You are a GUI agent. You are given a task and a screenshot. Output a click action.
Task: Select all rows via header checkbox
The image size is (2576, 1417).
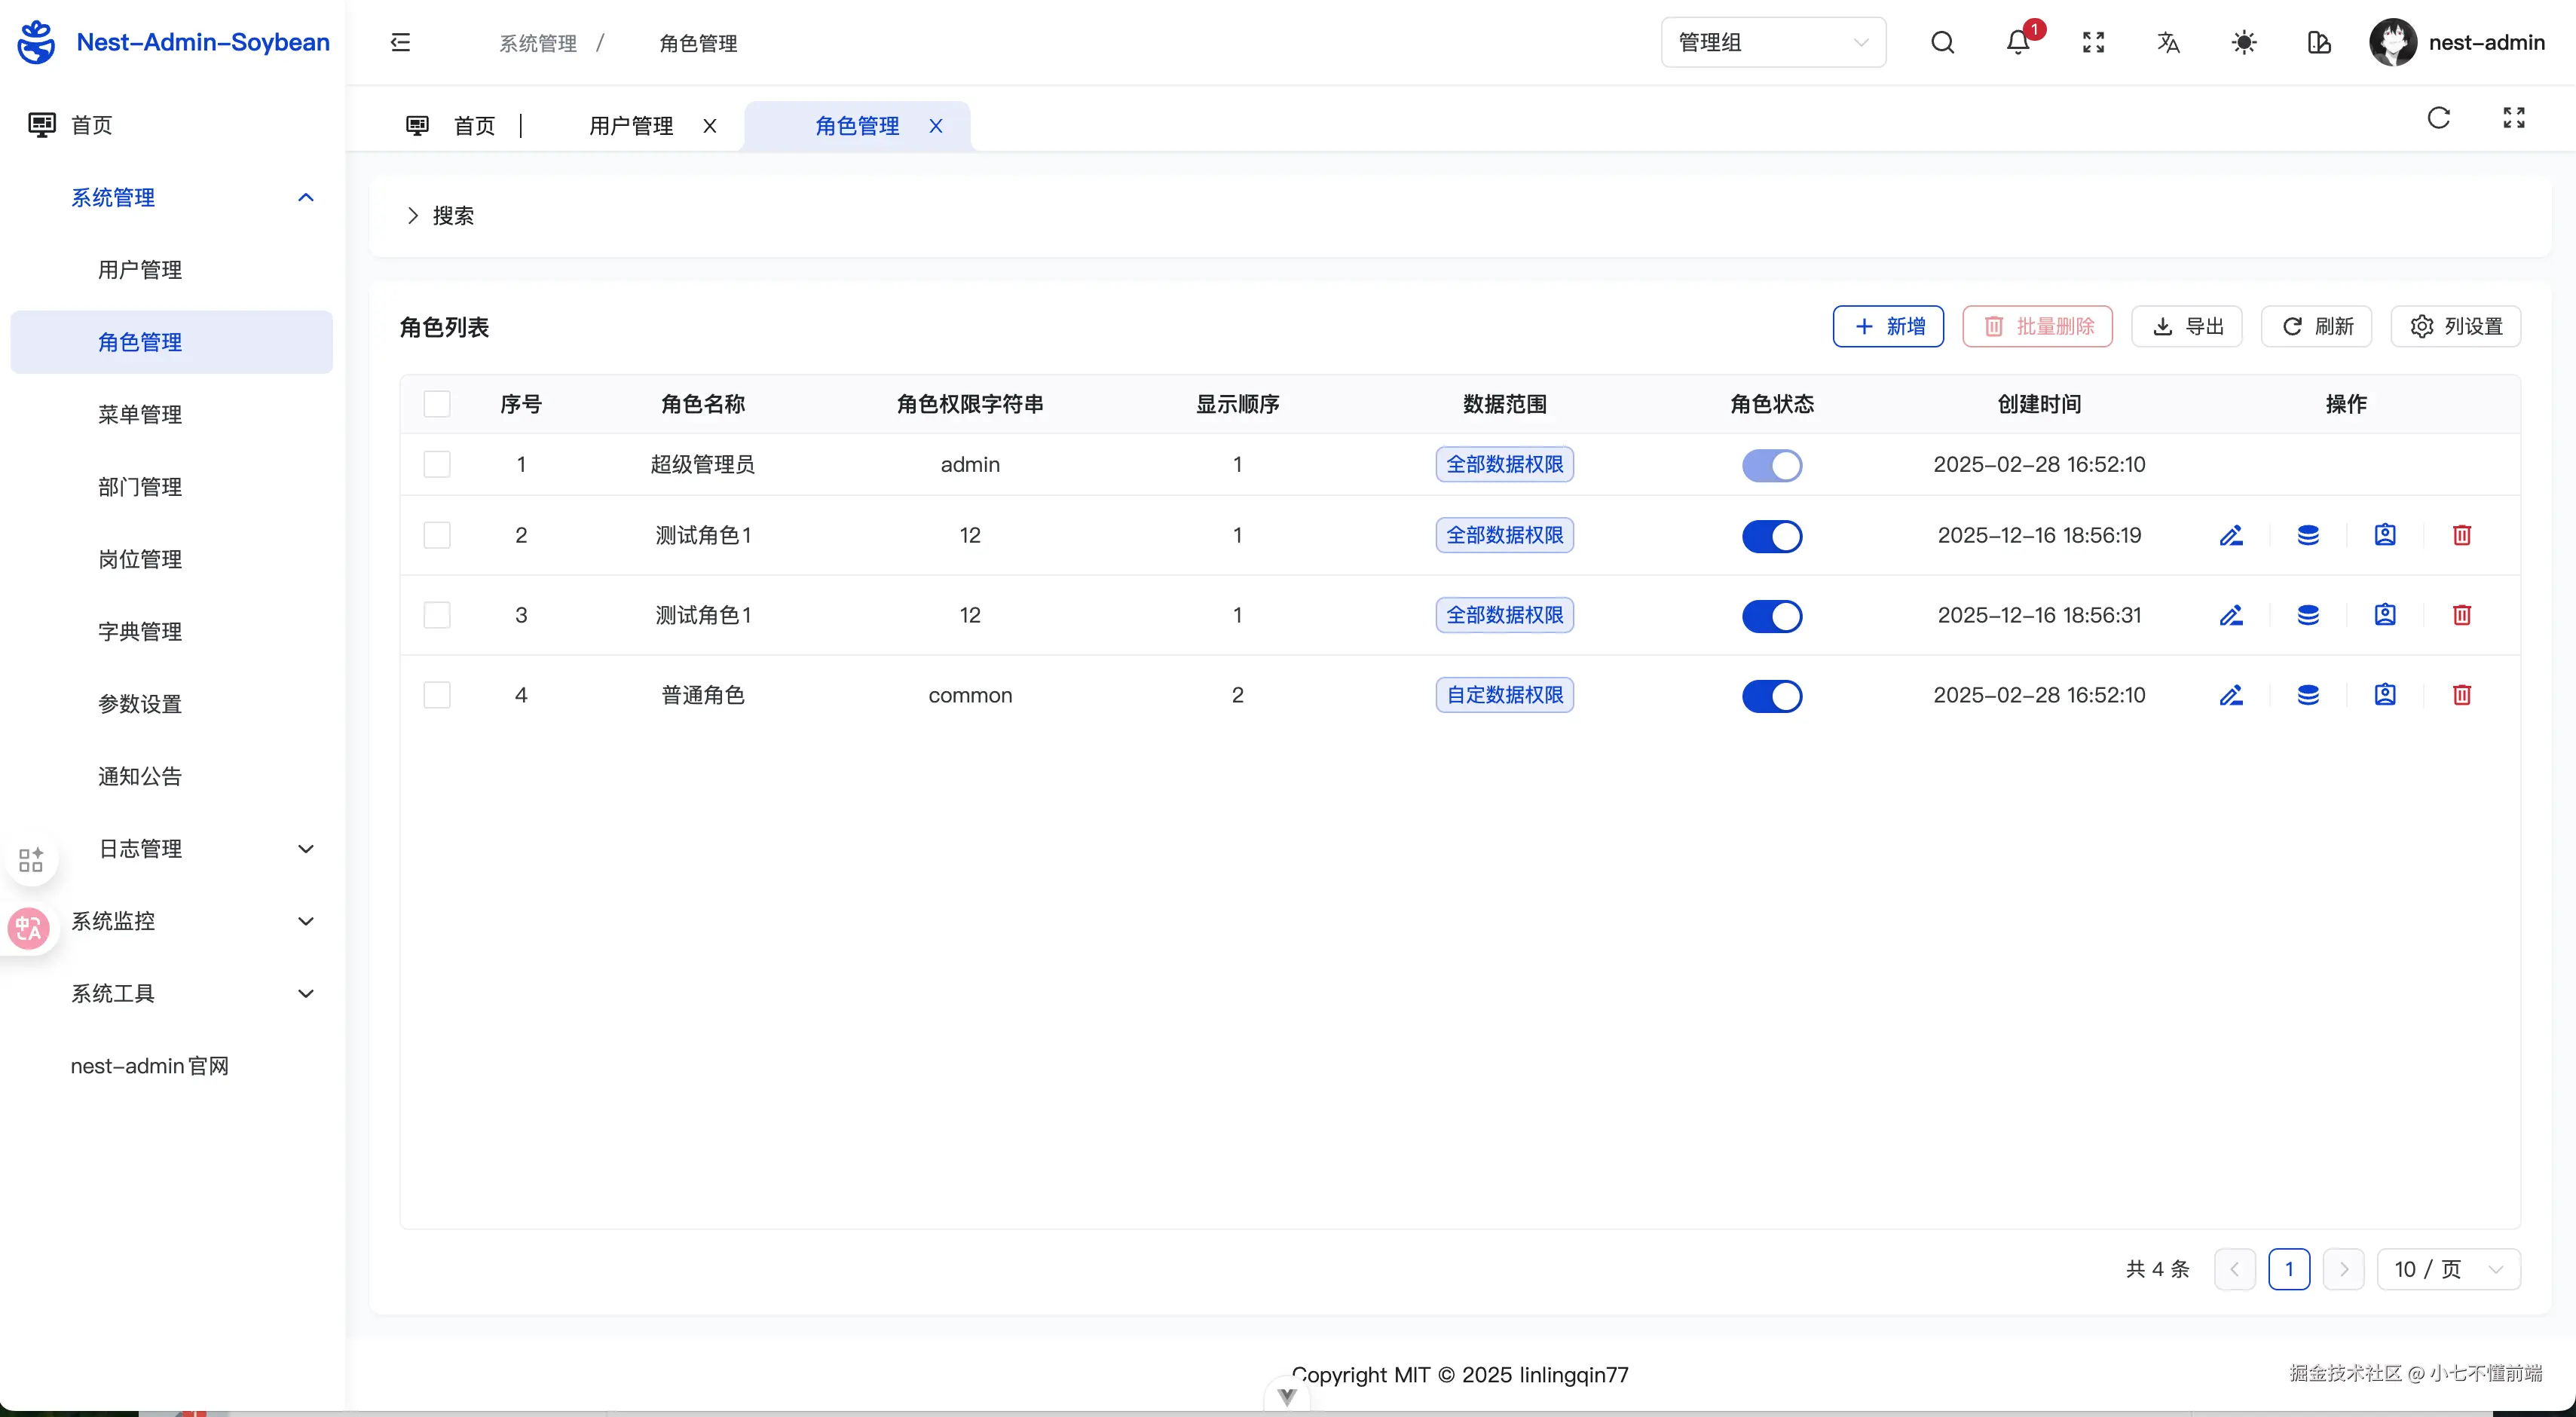pyautogui.click(x=437, y=404)
